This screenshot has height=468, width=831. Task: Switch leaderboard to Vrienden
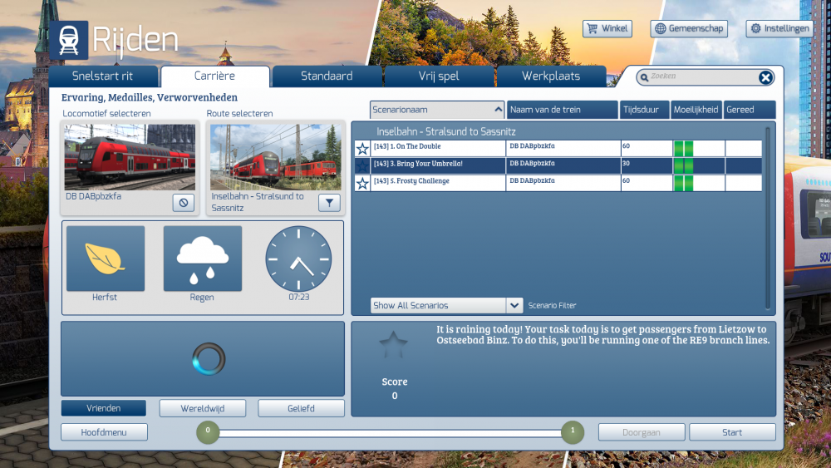103,408
